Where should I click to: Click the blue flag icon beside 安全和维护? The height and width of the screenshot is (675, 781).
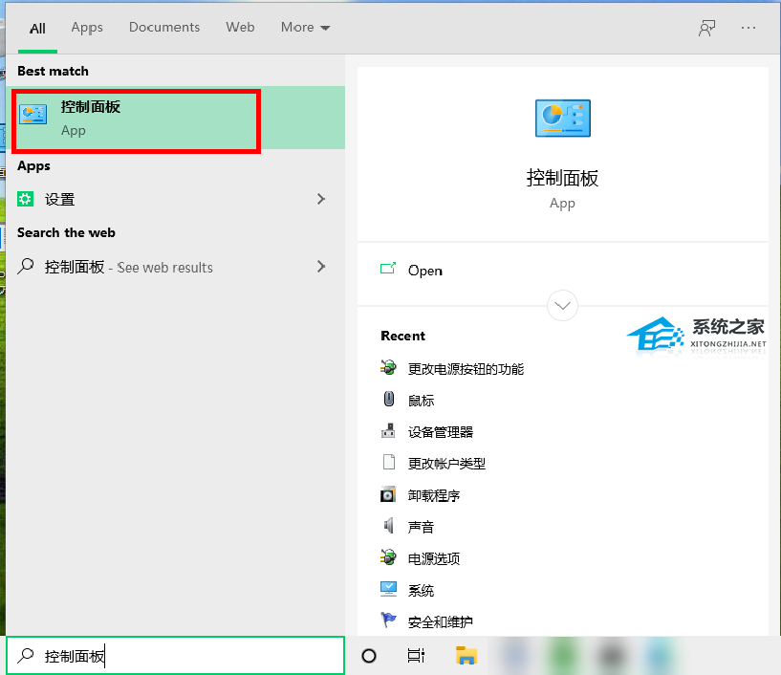388,621
